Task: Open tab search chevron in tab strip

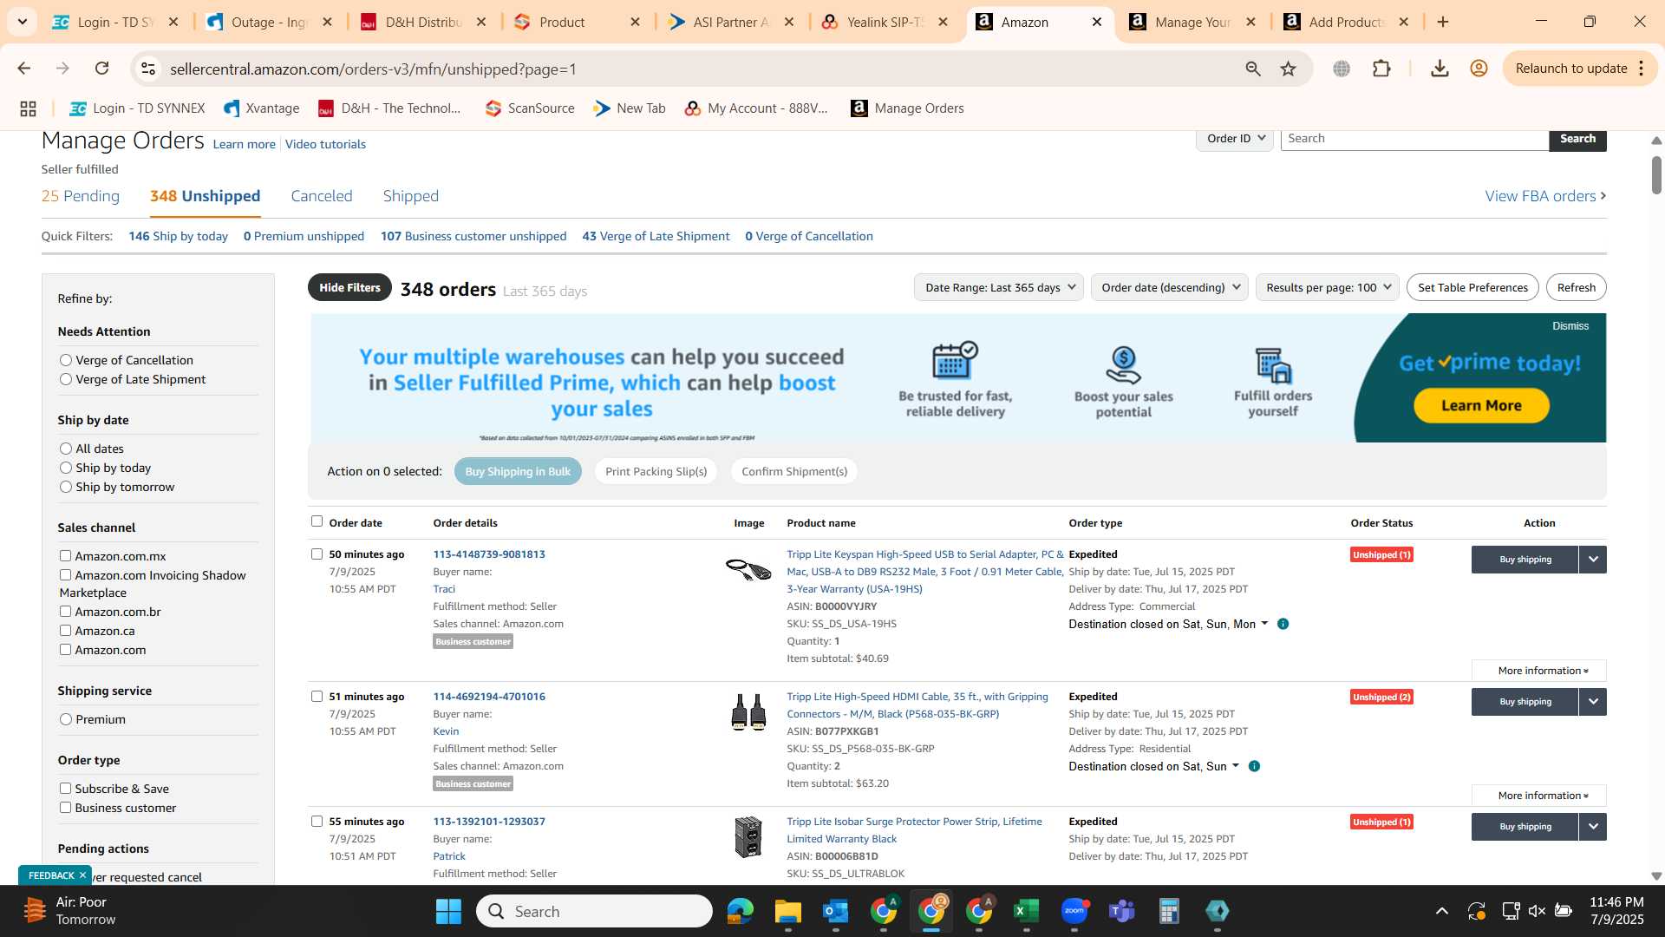Action: click(x=22, y=22)
